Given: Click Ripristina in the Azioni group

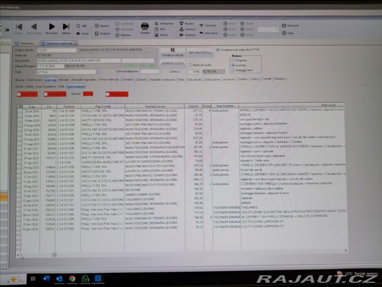Looking at the screenshot, I should tap(125, 29).
